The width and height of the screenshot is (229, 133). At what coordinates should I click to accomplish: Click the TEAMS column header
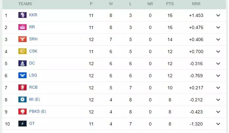(25, 4)
